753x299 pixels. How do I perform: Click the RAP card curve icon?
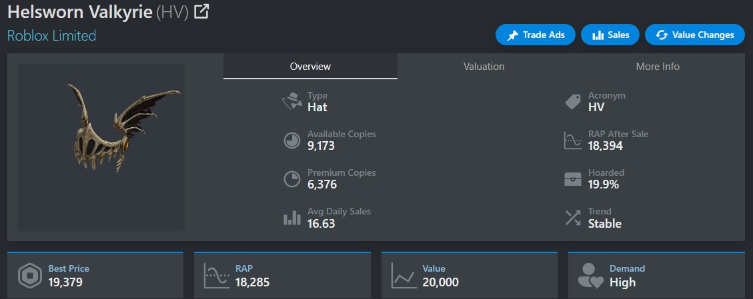(x=217, y=276)
